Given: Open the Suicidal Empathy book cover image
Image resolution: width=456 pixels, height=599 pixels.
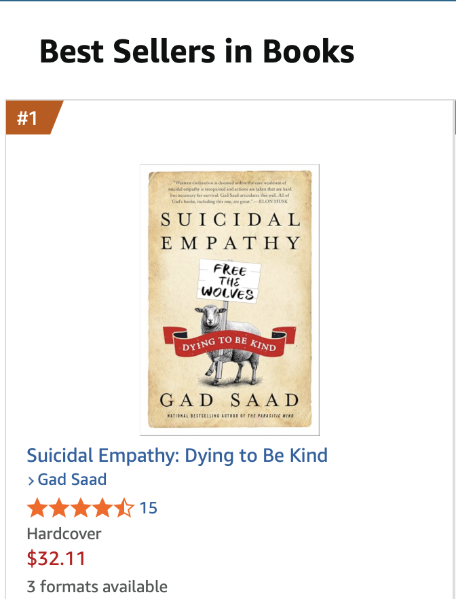Looking at the screenshot, I should (230, 300).
